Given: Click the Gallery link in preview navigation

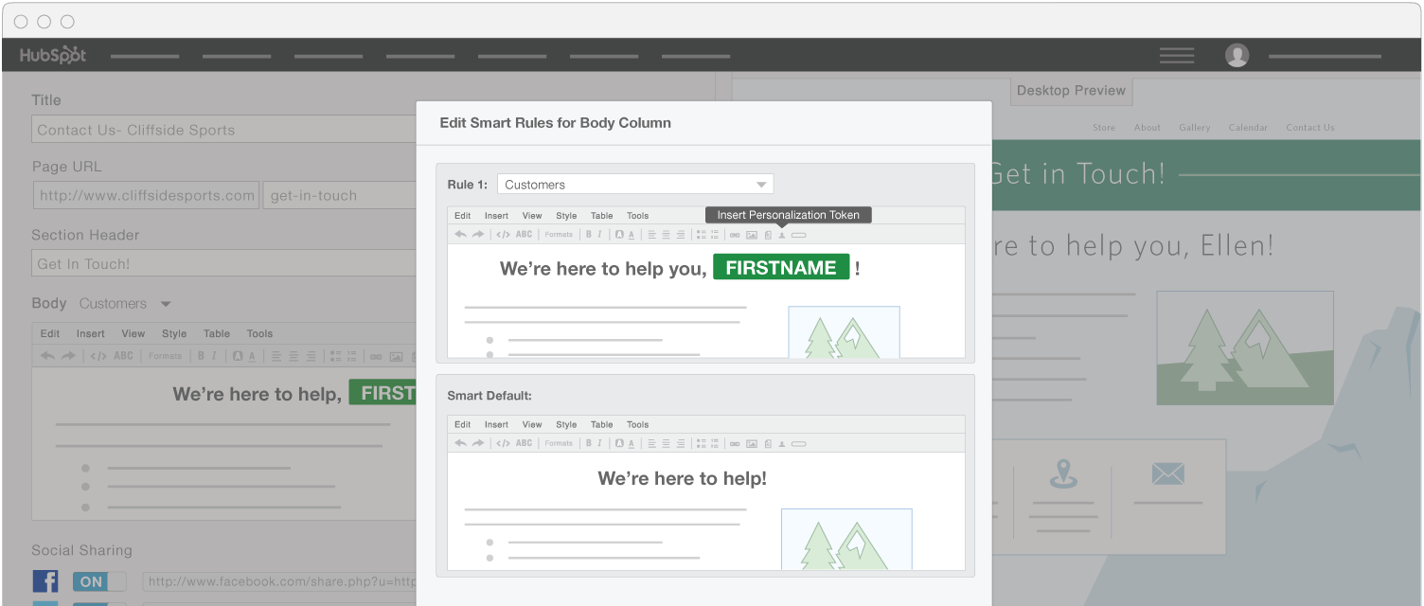Looking at the screenshot, I should tap(1194, 127).
